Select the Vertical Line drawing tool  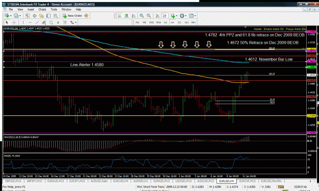pos(23,22)
